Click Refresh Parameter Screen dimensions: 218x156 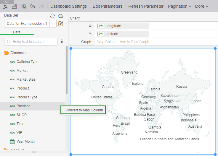tap(146, 6)
